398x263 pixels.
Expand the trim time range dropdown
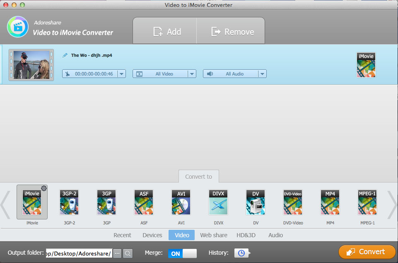coord(122,74)
